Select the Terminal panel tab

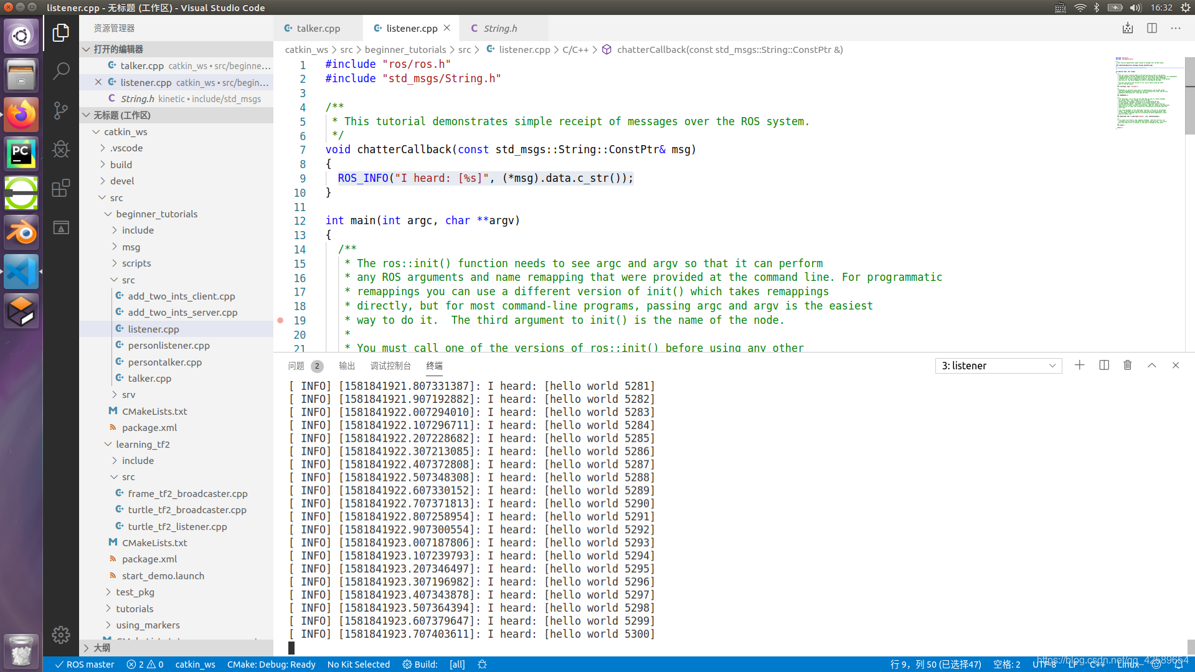[434, 366]
